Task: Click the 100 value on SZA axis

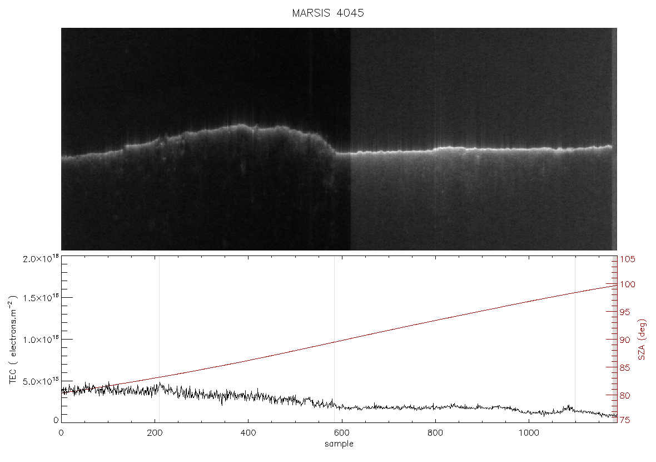Action: coord(628,284)
